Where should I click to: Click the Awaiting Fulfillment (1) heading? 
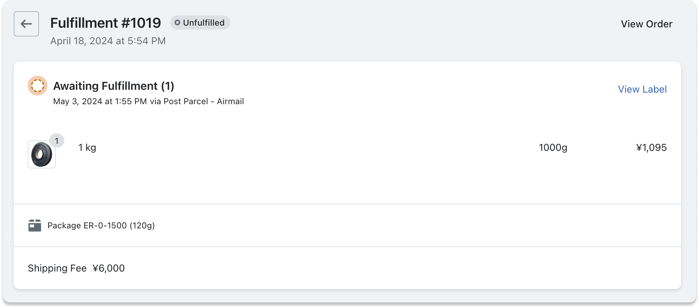[113, 86]
